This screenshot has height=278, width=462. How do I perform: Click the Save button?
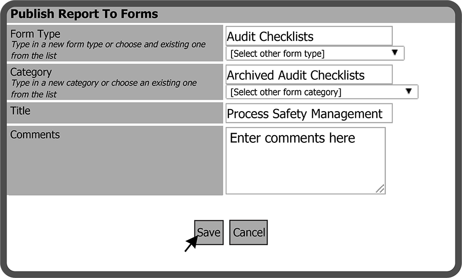pos(209,232)
